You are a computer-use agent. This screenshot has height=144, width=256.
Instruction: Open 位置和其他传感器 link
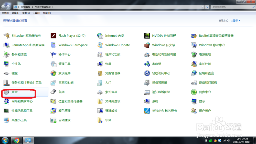click(x=70, y=101)
